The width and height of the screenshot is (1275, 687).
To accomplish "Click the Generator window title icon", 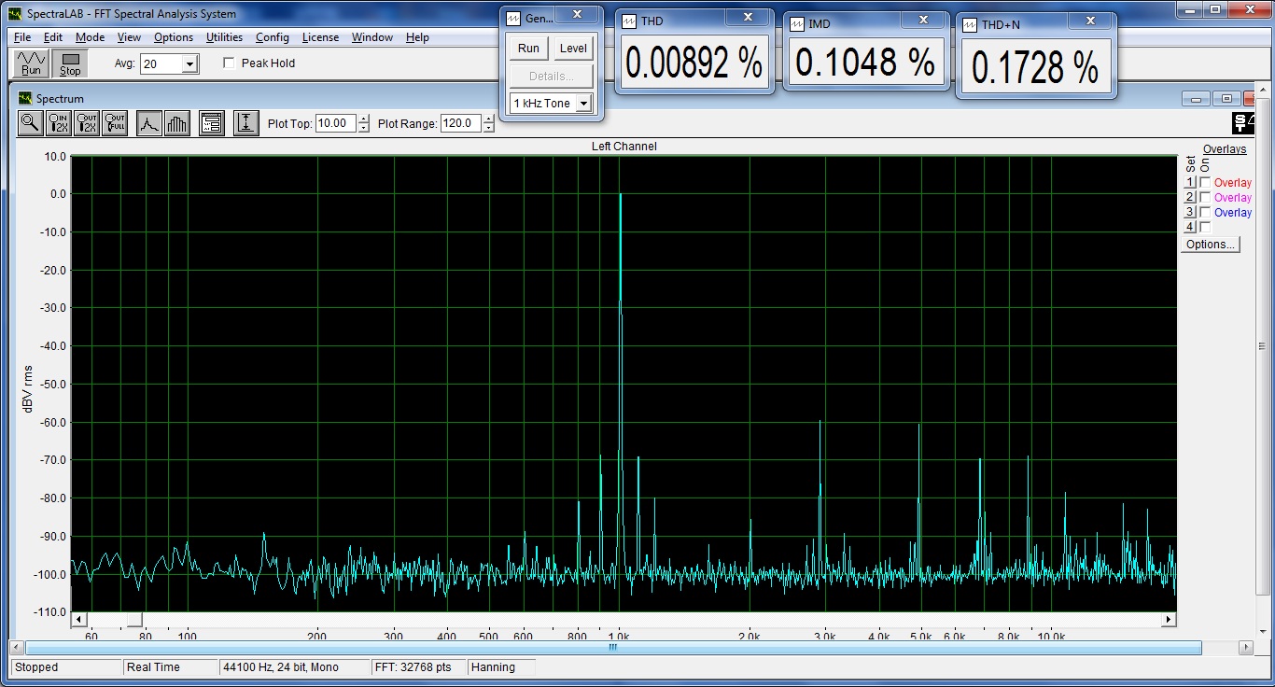I will (x=514, y=19).
